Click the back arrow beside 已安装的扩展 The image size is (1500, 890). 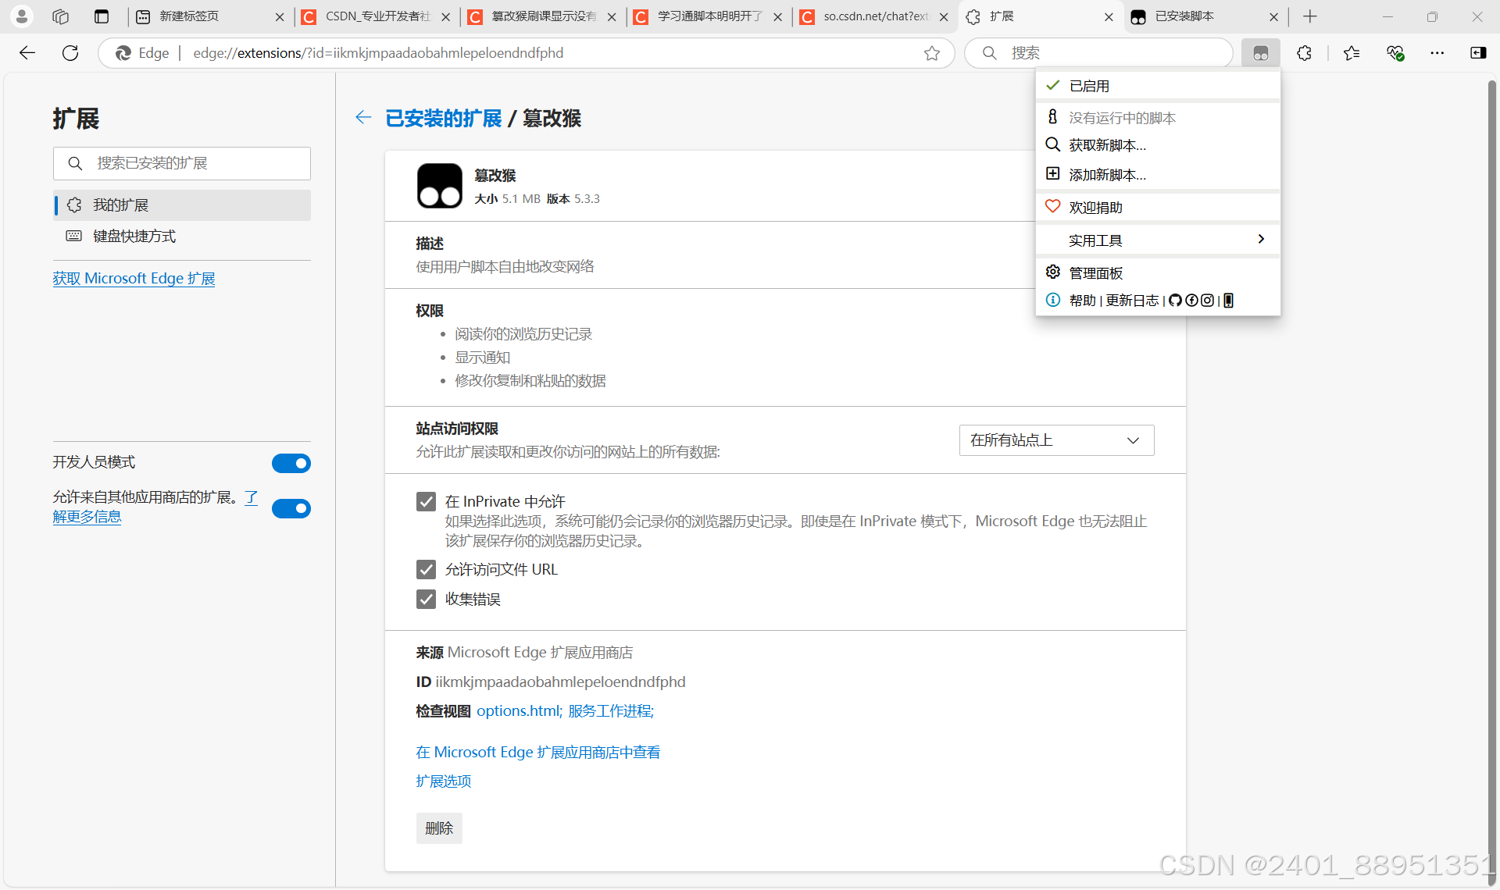click(x=363, y=118)
